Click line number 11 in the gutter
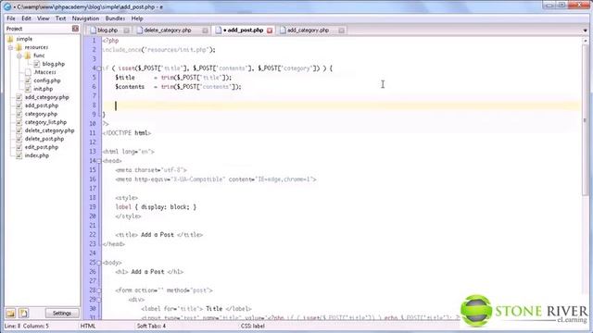 click(x=93, y=133)
